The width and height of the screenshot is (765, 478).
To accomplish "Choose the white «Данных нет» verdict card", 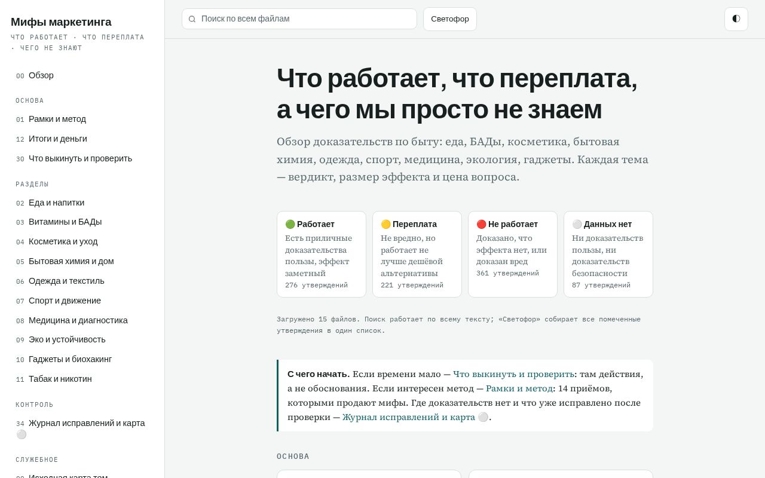I will [608, 254].
